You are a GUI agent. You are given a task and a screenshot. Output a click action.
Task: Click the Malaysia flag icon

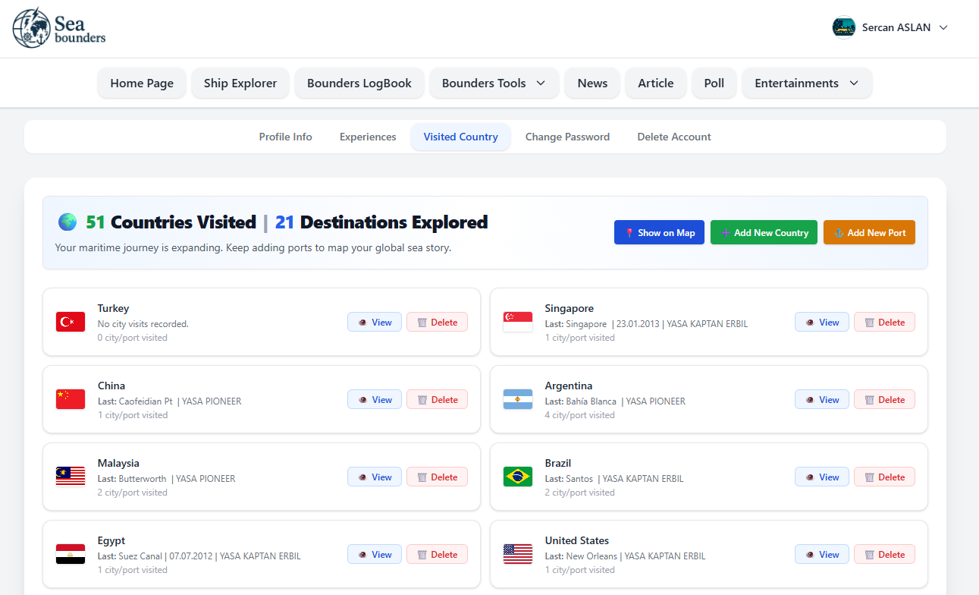pyautogui.click(x=71, y=477)
